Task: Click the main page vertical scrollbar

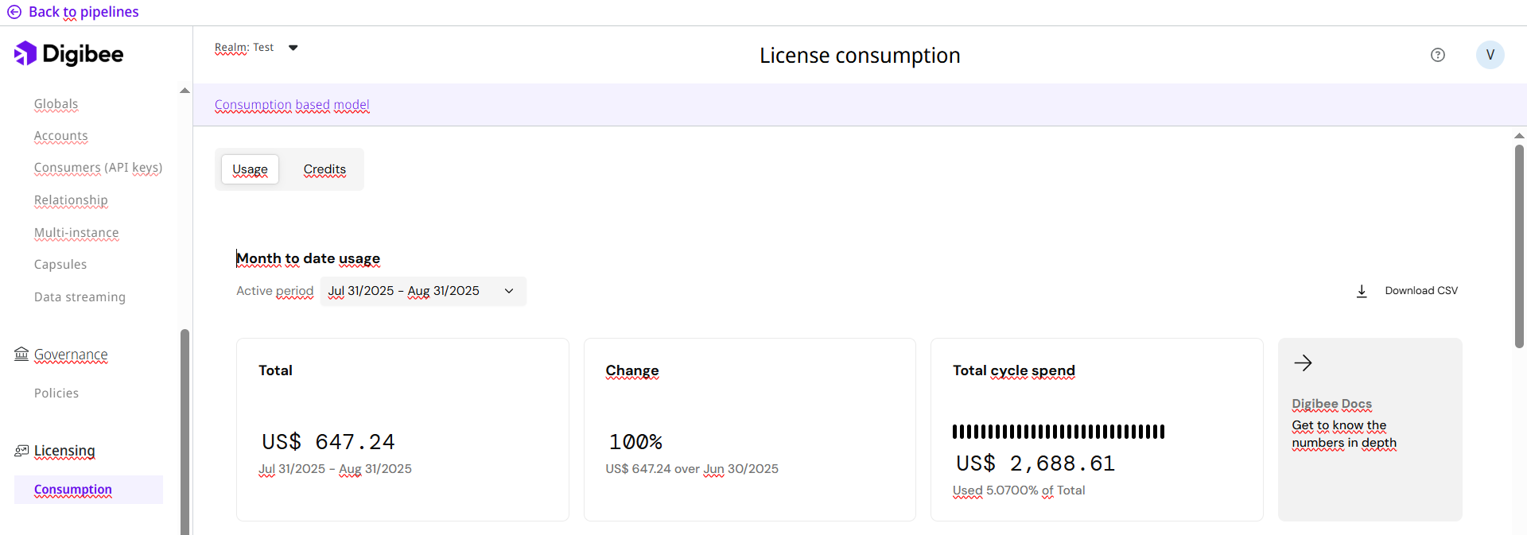Action: pos(1519,246)
